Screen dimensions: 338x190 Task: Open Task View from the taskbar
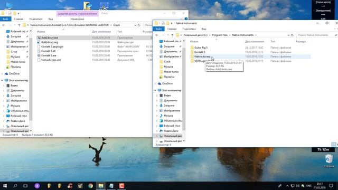pyautogui.click(x=25, y=186)
